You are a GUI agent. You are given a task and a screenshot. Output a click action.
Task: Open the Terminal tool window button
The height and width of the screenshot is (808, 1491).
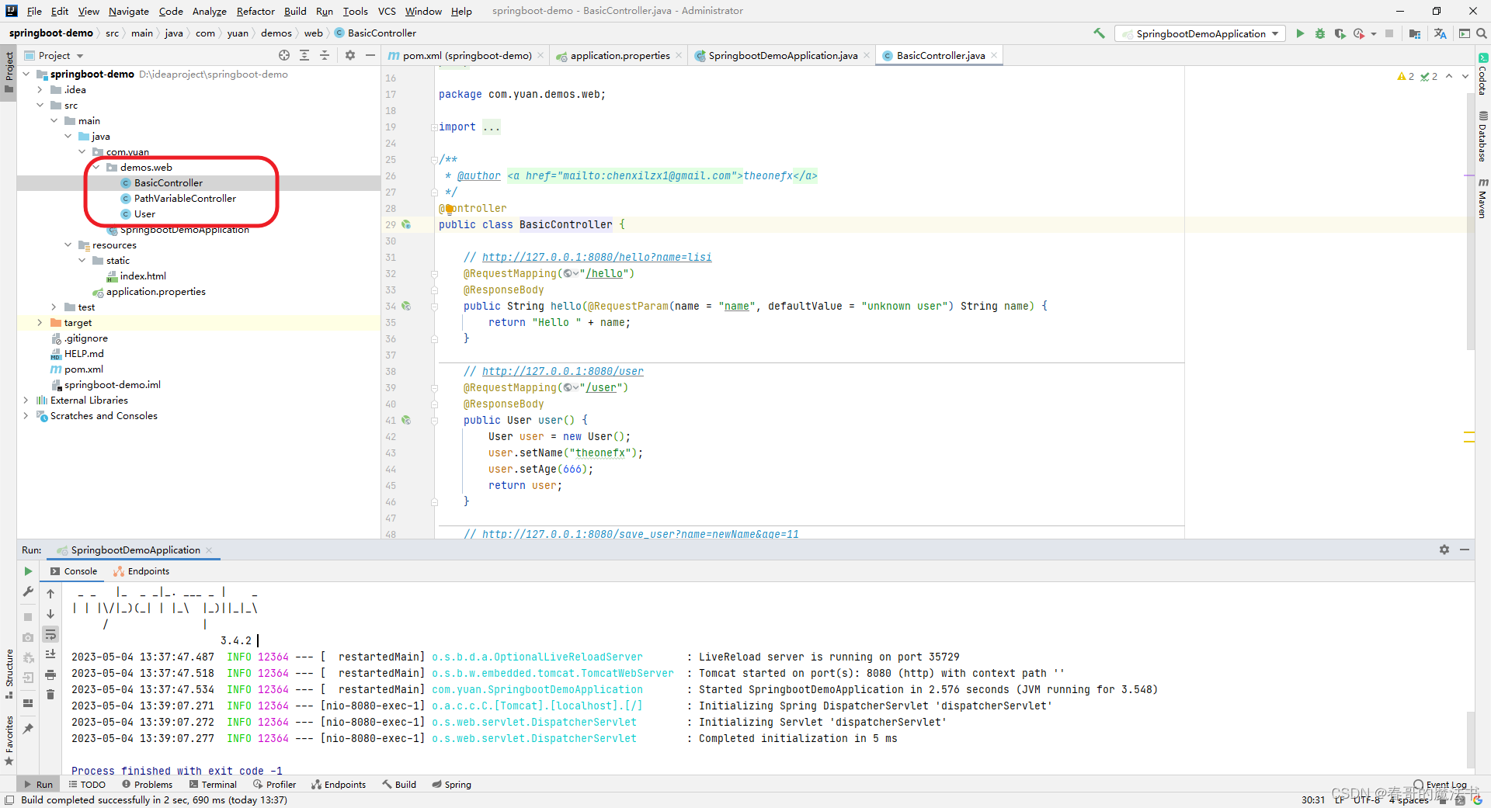click(213, 785)
